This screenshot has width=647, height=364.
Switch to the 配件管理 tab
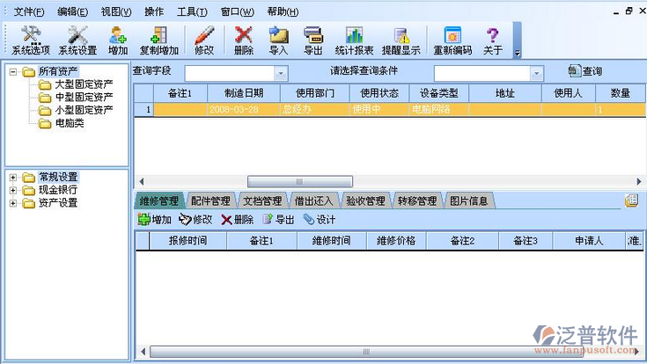click(211, 200)
